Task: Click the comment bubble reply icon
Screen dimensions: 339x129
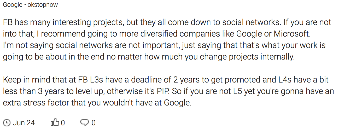Action: (85, 122)
